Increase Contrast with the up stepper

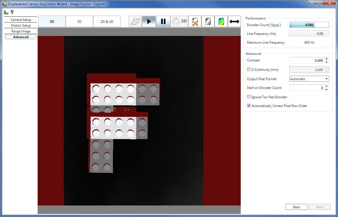(x=327, y=59)
